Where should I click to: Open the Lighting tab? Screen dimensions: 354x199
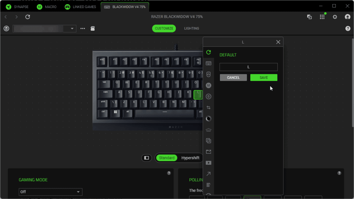192,28
